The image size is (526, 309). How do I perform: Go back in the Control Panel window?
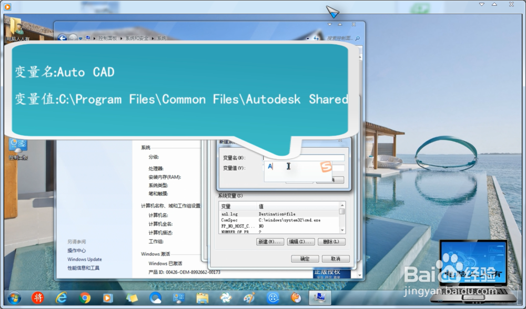[62, 38]
